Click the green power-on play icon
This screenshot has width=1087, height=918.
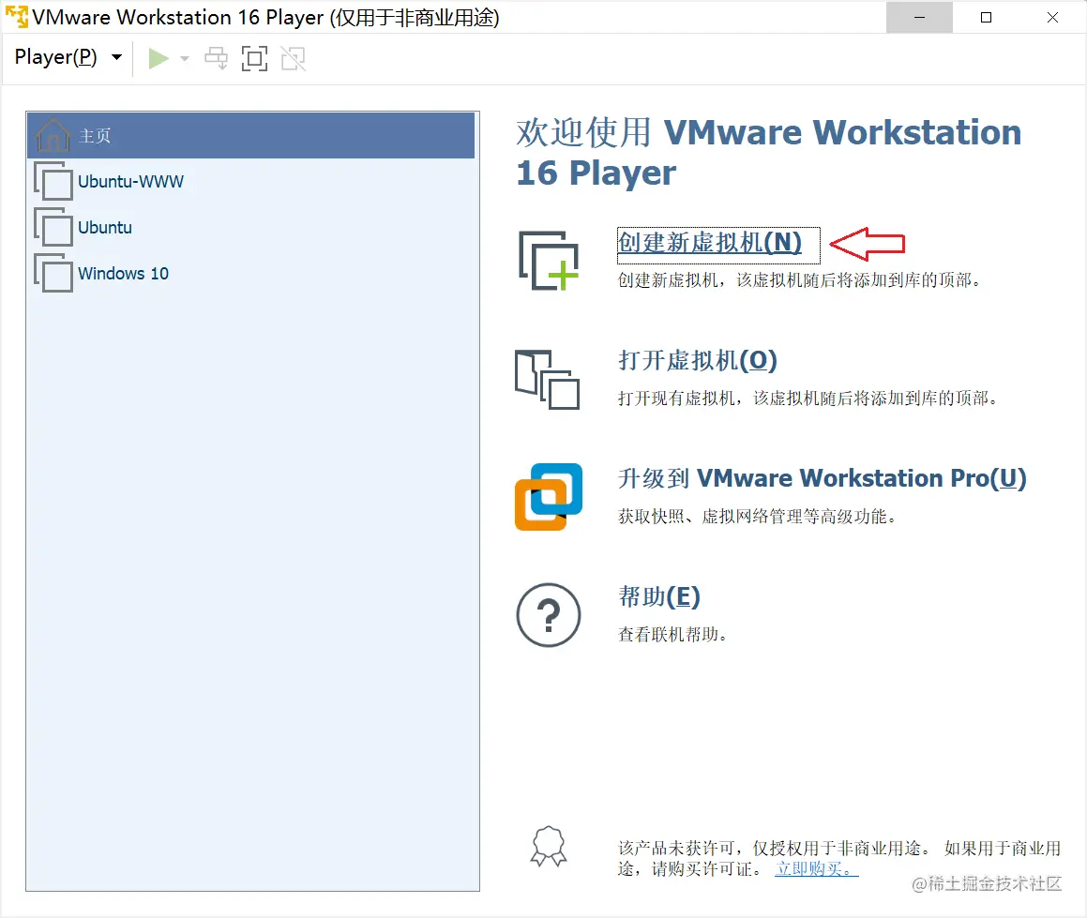click(x=159, y=59)
